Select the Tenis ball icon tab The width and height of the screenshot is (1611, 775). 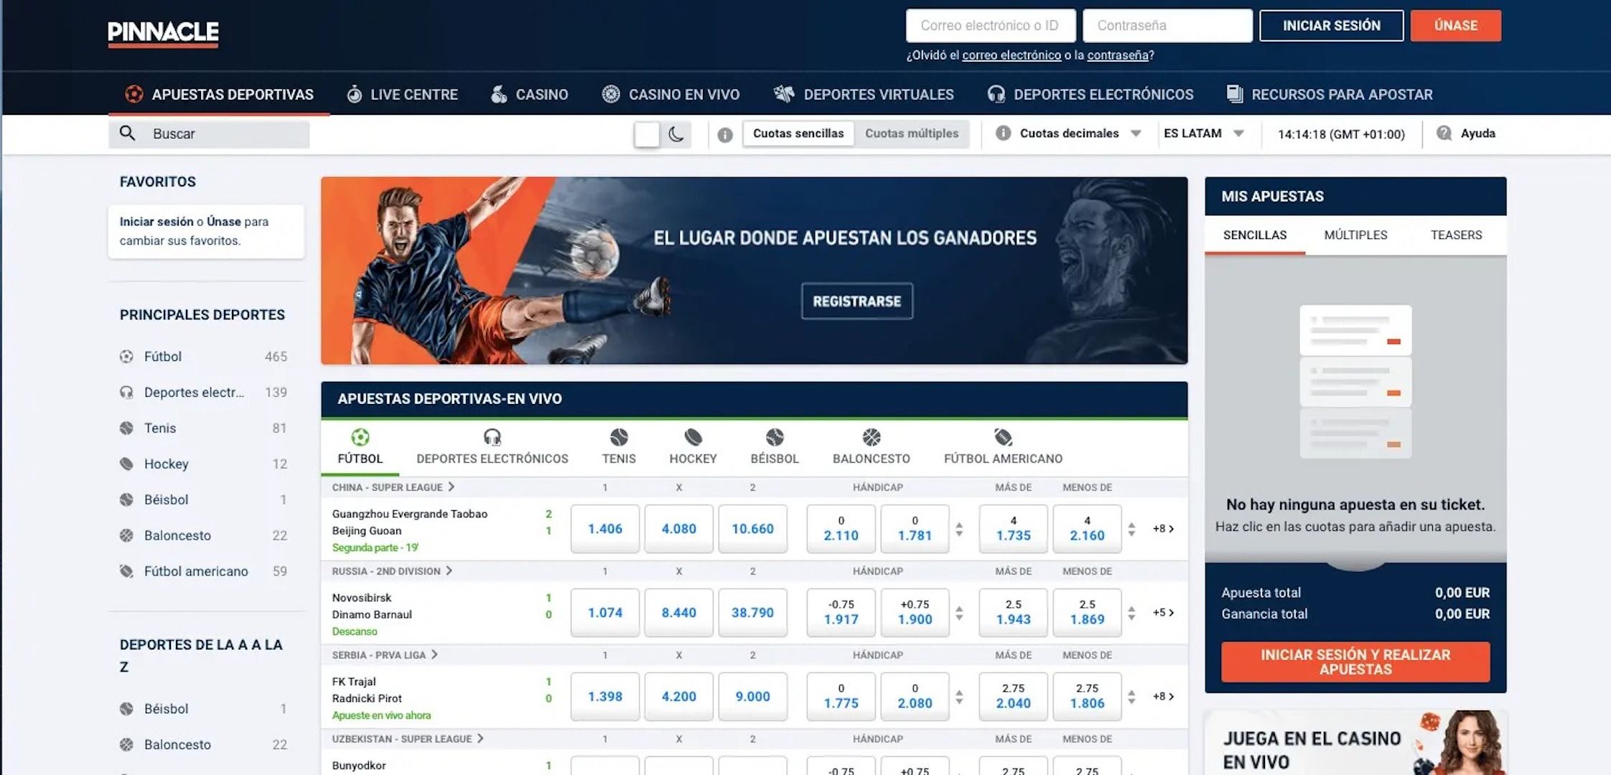pyautogui.click(x=618, y=437)
